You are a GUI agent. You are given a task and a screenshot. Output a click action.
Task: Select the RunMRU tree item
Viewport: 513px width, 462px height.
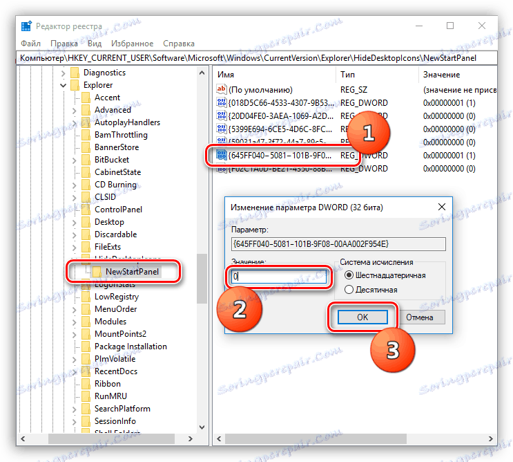point(110,396)
